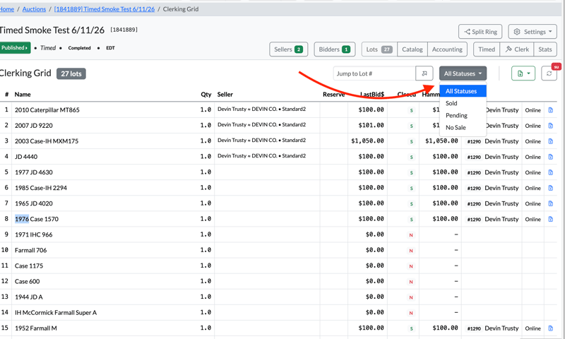The image size is (565, 339).
Task: Click Online label on 1985 Case-IH 2294 row
Action: (533, 188)
